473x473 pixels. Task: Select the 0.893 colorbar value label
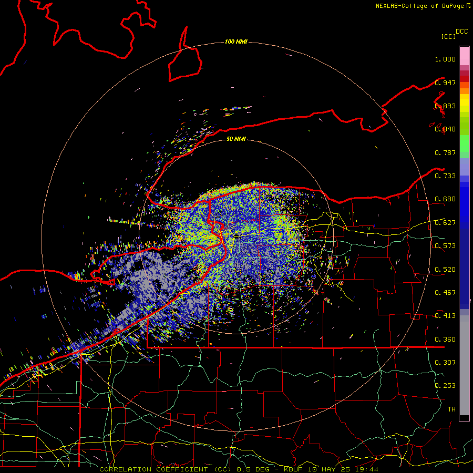click(x=445, y=106)
